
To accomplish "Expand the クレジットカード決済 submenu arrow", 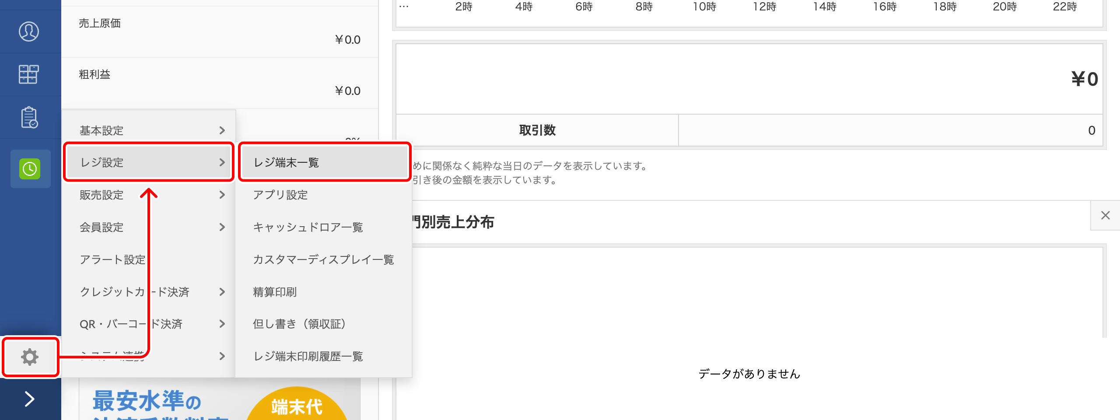I will point(222,292).
